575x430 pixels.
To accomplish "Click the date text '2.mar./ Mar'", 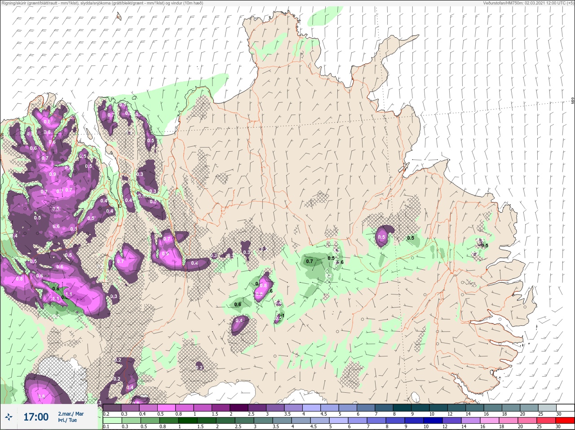I will point(71,414).
